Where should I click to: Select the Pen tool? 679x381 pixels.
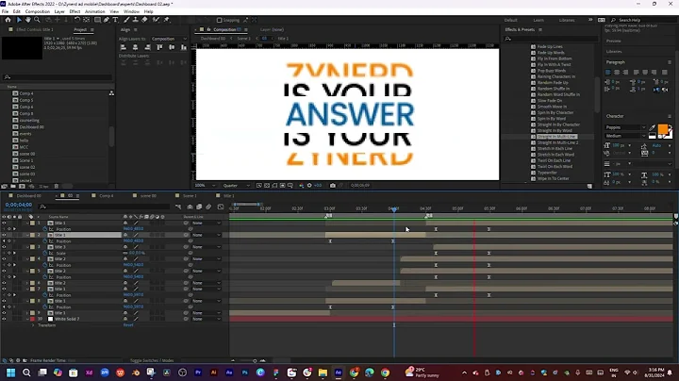click(107, 20)
